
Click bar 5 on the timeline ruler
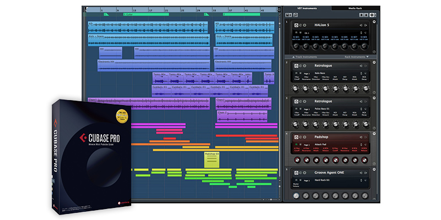coord(102,10)
